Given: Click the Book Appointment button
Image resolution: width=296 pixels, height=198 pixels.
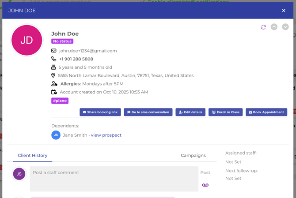Looking at the screenshot, I should coord(266,112).
